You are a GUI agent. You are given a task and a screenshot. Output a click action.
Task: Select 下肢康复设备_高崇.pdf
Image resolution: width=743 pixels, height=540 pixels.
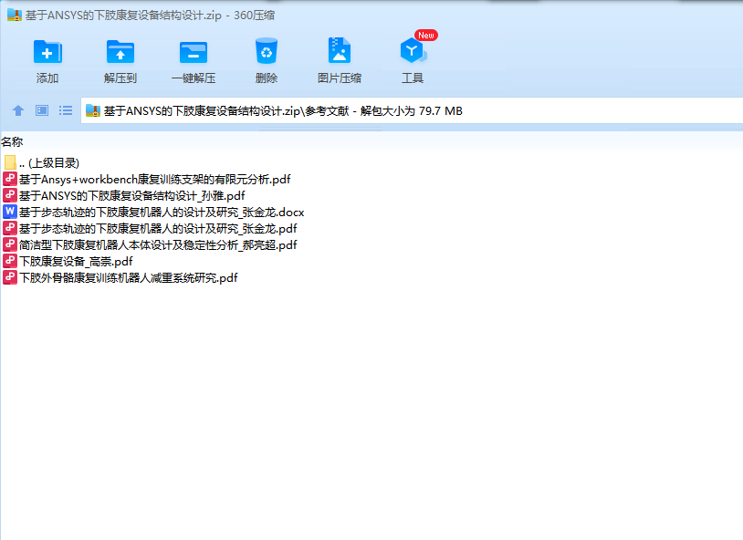(x=68, y=262)
